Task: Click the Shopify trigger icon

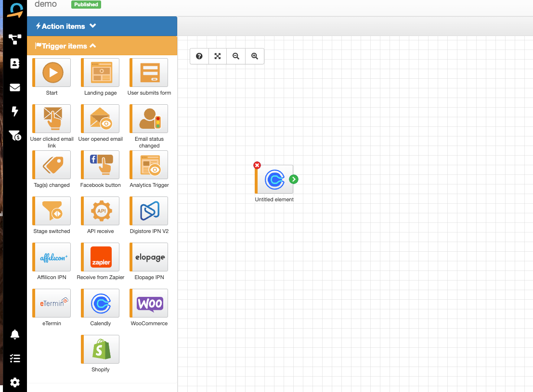Action: pyautogui.click(x=101, y=349)
